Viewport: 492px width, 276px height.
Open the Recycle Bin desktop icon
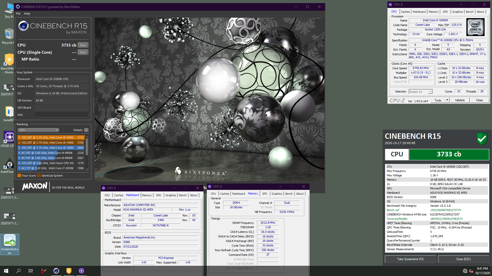(8, 36)
